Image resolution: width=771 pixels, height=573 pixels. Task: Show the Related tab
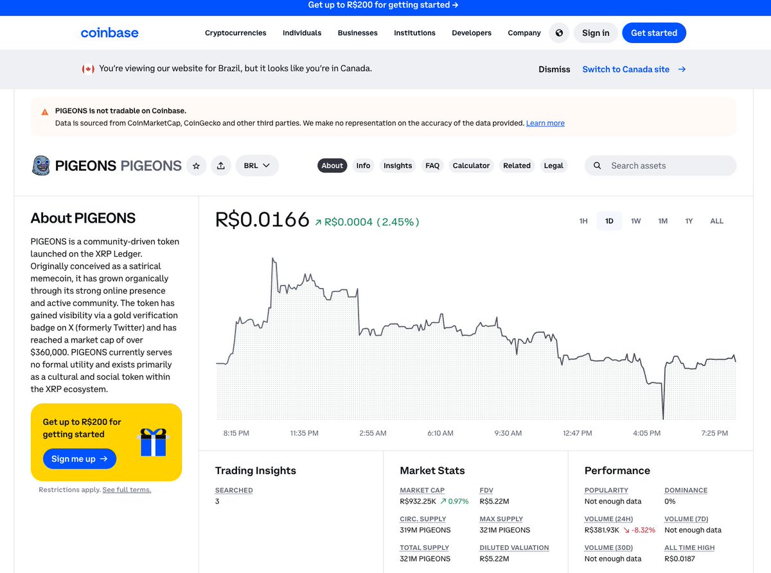517,166
